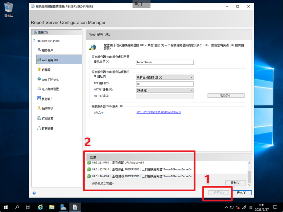Viewport: 283px width, 212px height.
Task: Open the 扩展部署 page
Action: coord(47,128)
